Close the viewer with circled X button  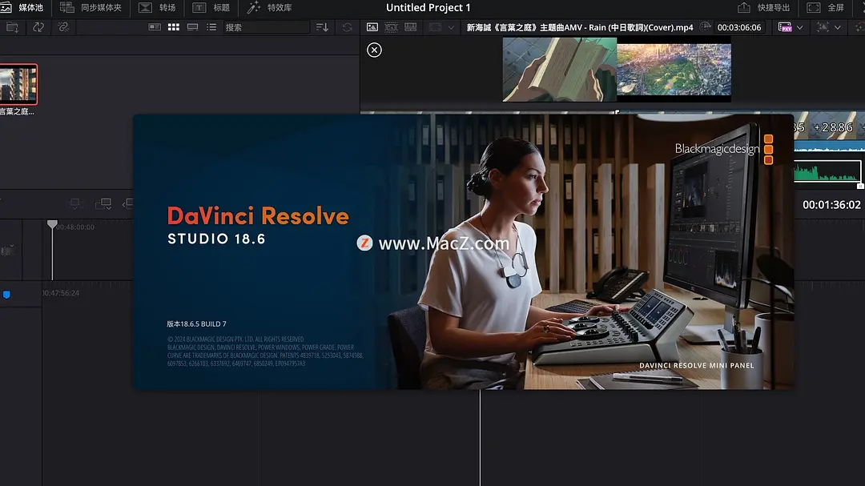click(374, 50)
